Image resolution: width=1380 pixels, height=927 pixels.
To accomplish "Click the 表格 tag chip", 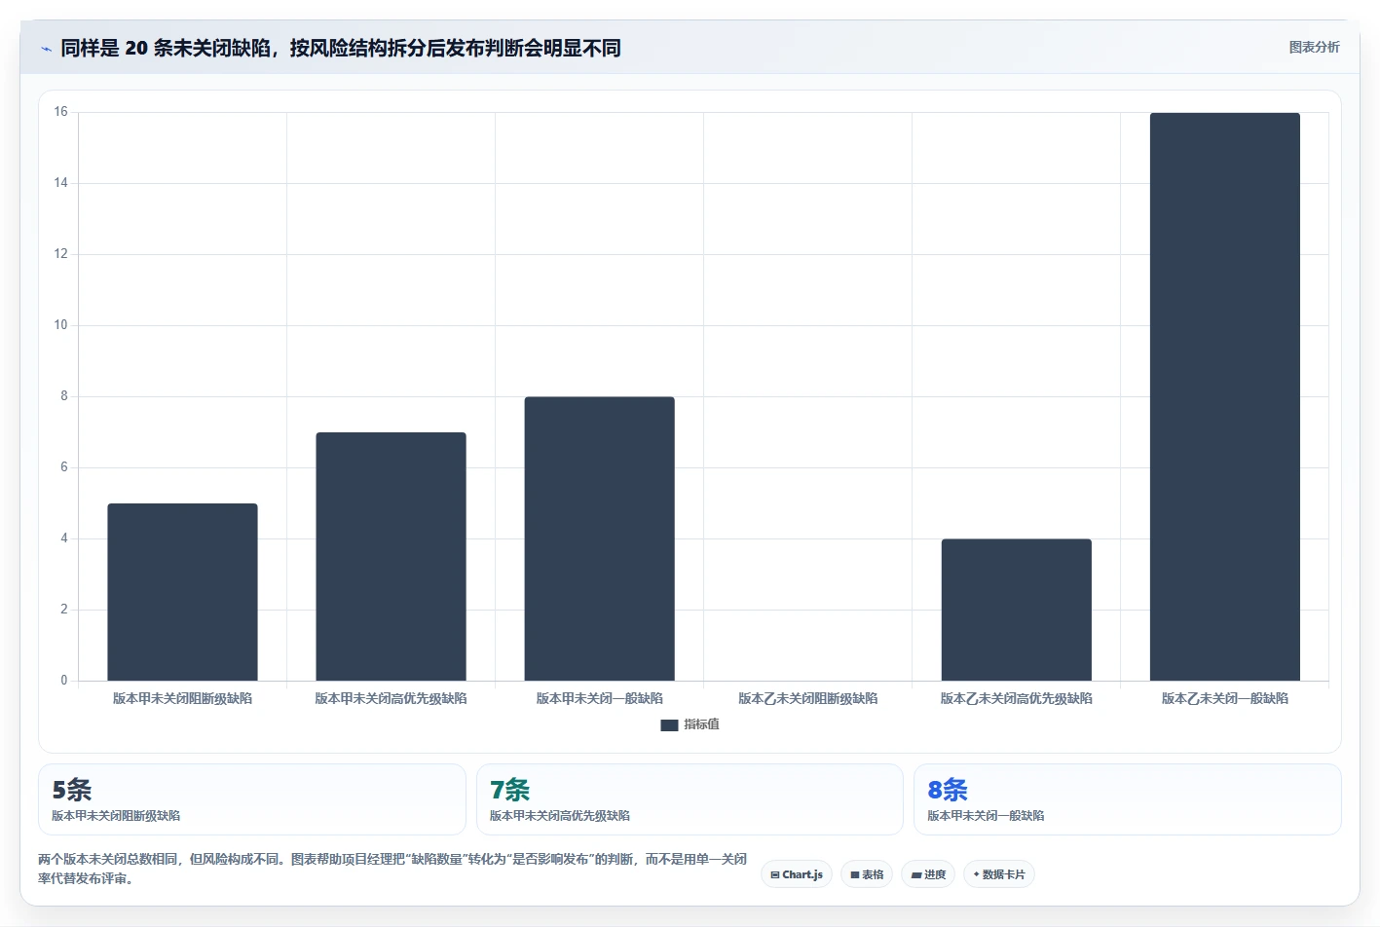I will click(x=867, y=874).
